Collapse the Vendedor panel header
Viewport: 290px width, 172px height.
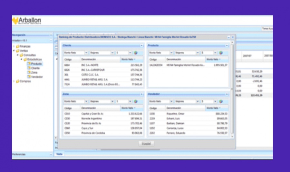point(227,94)
